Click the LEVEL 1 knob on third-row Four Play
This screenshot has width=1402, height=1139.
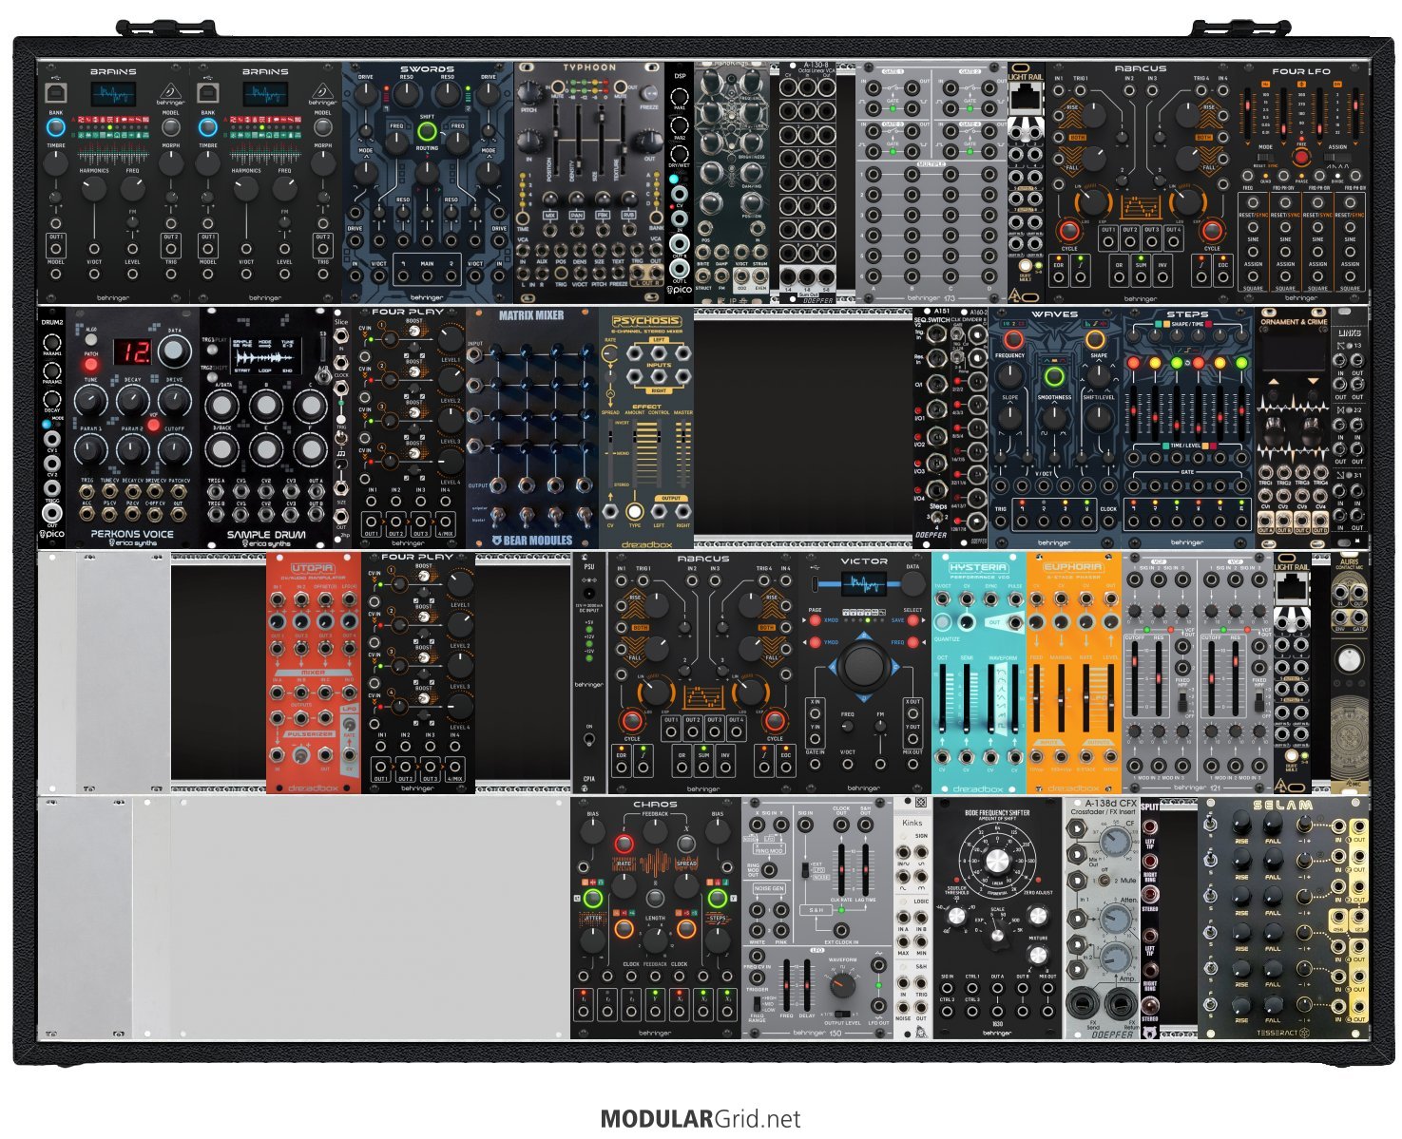[x=459, y=584]
